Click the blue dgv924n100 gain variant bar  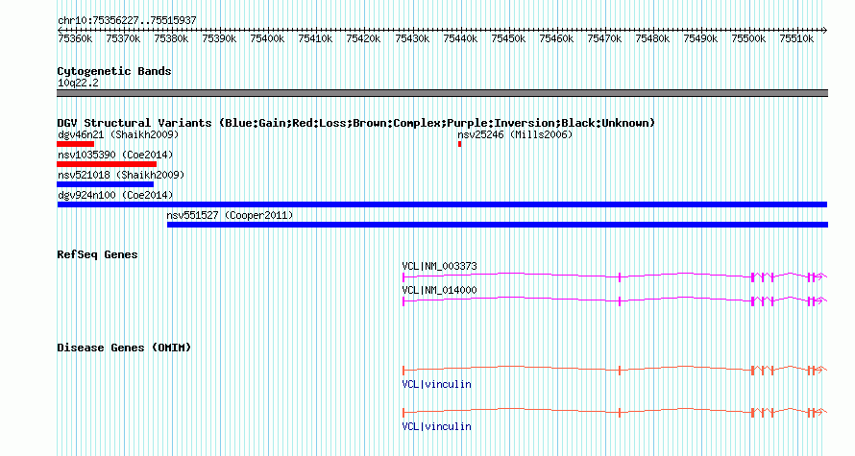coord(442,204)
